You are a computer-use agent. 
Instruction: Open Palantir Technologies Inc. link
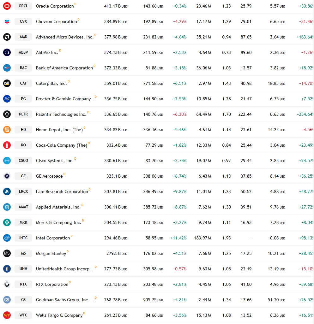pos(61,115)
